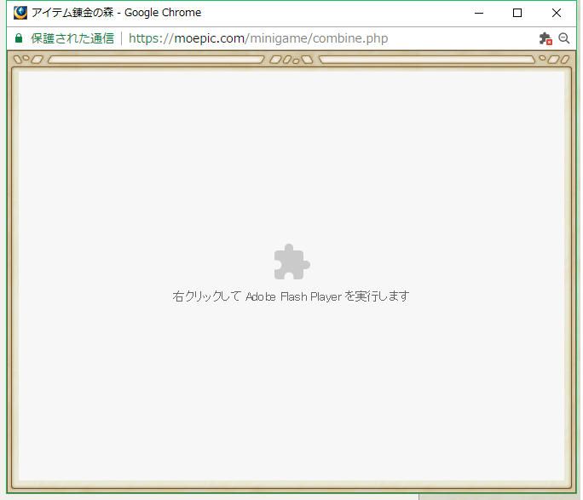This screenshot has width=583, height=500.
Task: Click the green secure lock icon
Action: (x=19, y=38)
